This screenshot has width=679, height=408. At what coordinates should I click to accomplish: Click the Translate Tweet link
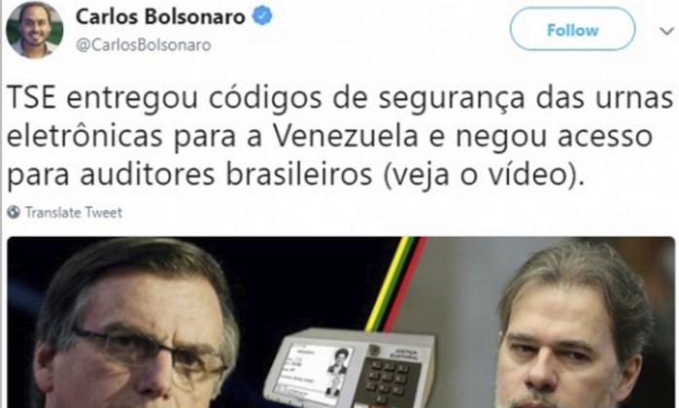[74, 212]
